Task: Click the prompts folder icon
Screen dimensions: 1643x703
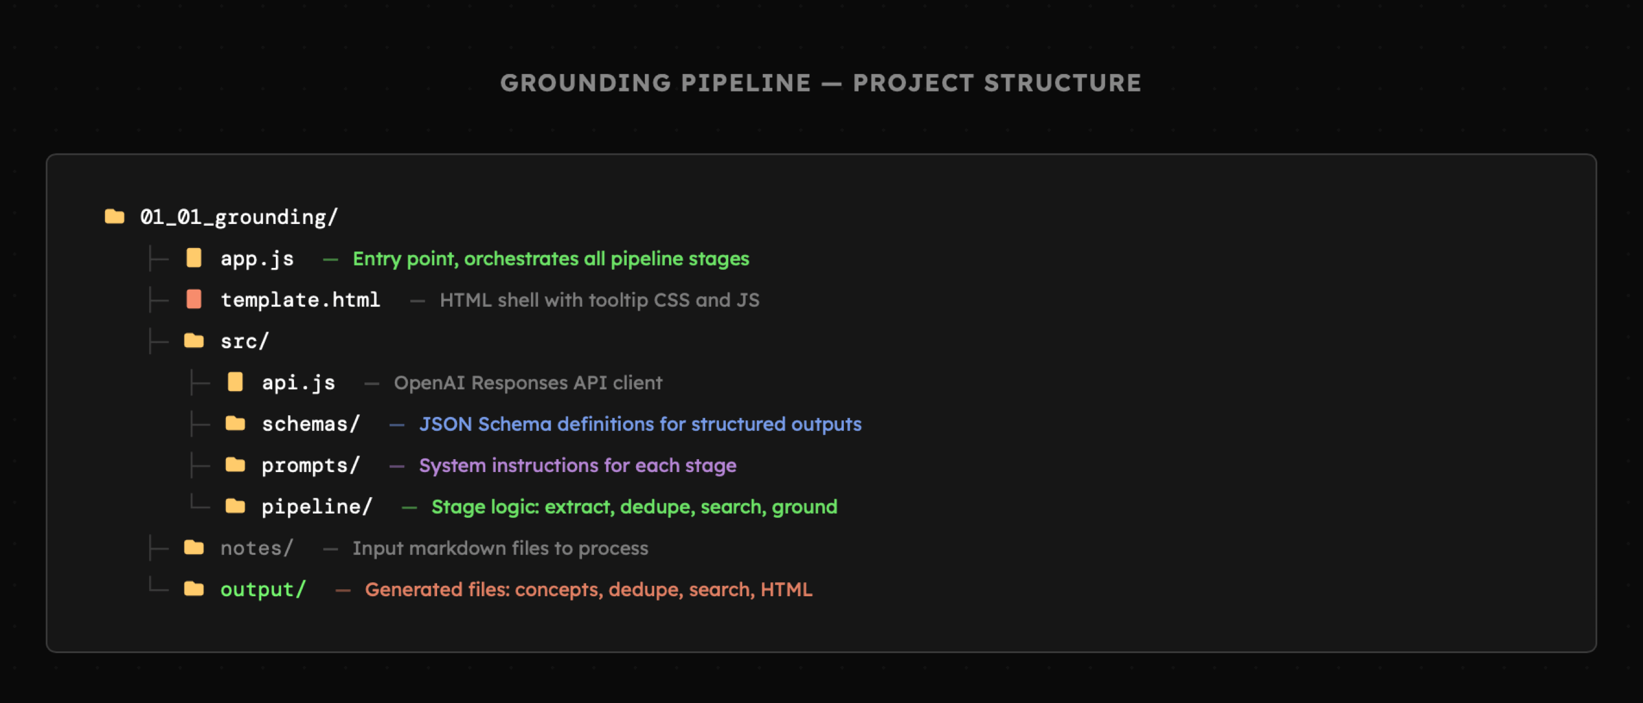Action: (235, 466)
